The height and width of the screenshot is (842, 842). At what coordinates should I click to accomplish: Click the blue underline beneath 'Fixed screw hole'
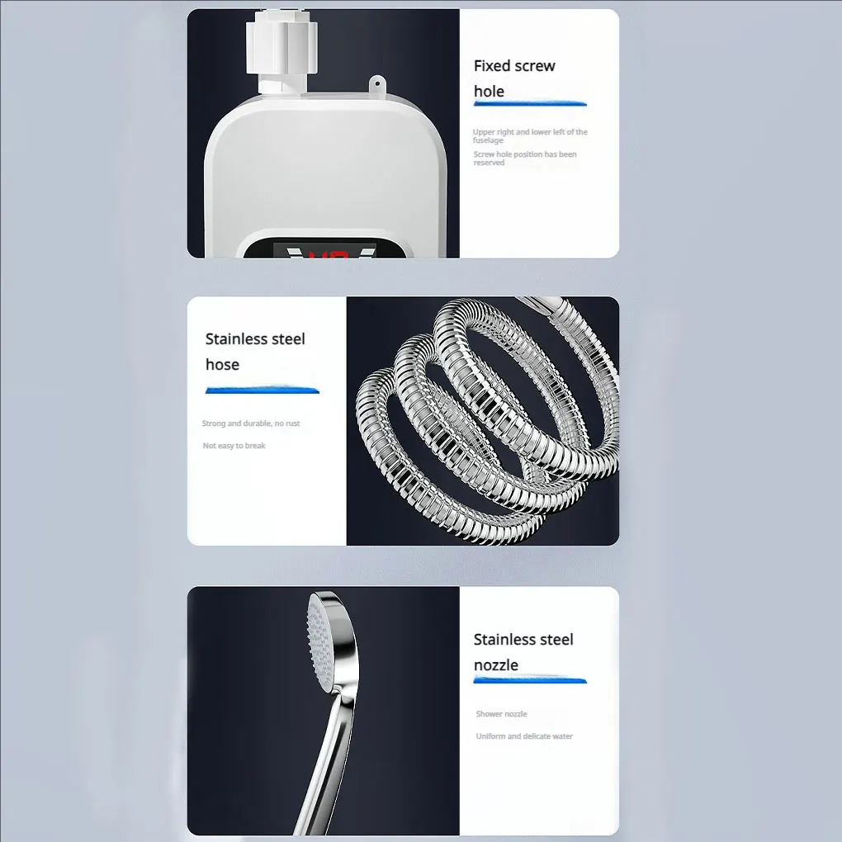(530, 104)
